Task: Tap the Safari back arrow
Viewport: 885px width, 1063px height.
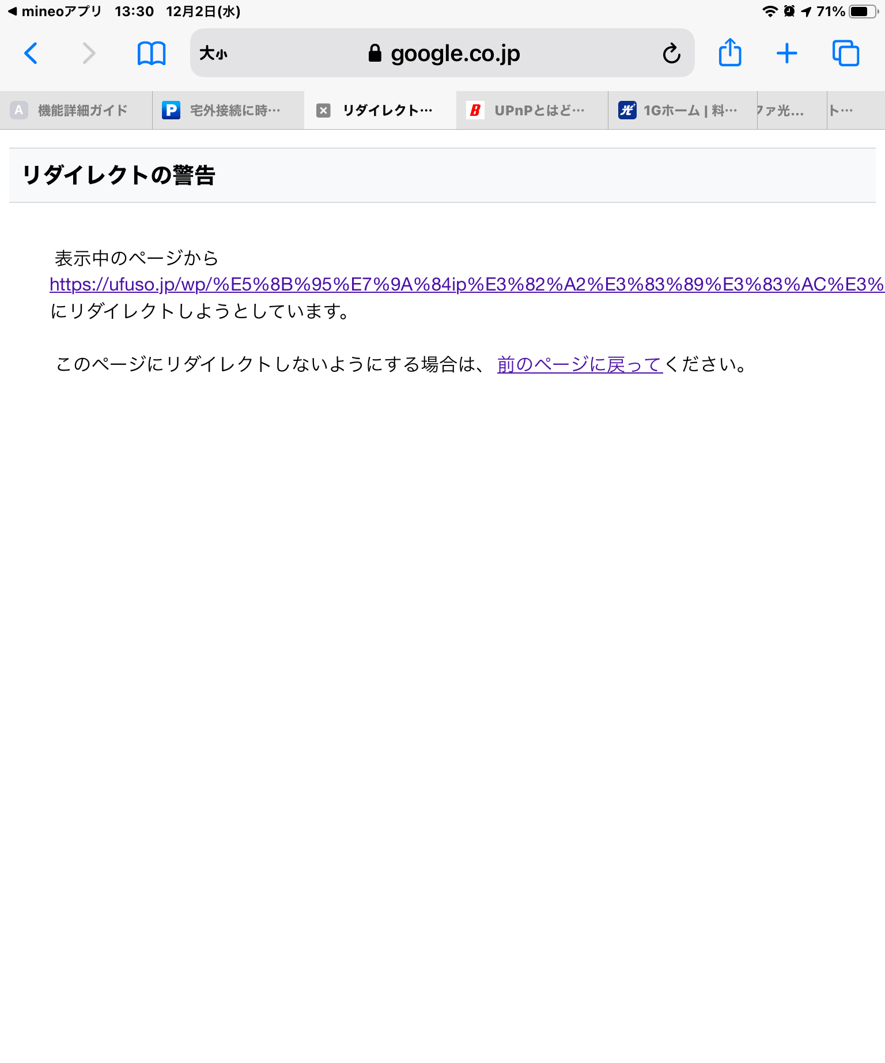Action: (x=31, y=54)
